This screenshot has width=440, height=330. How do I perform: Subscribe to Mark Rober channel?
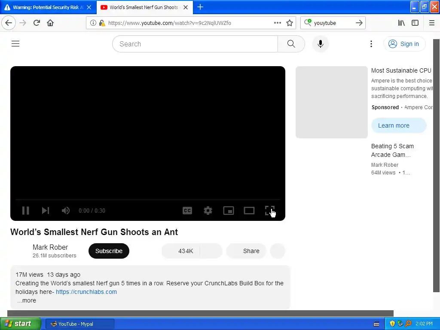pos(109,251)
